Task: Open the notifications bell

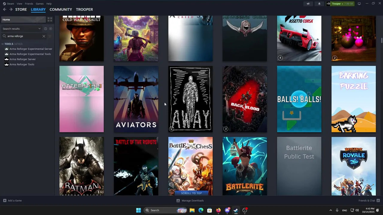Action: (x=319, y=4)
